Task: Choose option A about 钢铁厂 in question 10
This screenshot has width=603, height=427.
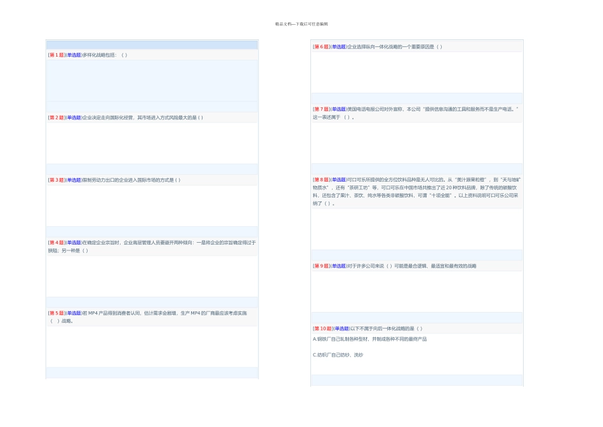Action: pyautogui.click(x=369, y=339)
